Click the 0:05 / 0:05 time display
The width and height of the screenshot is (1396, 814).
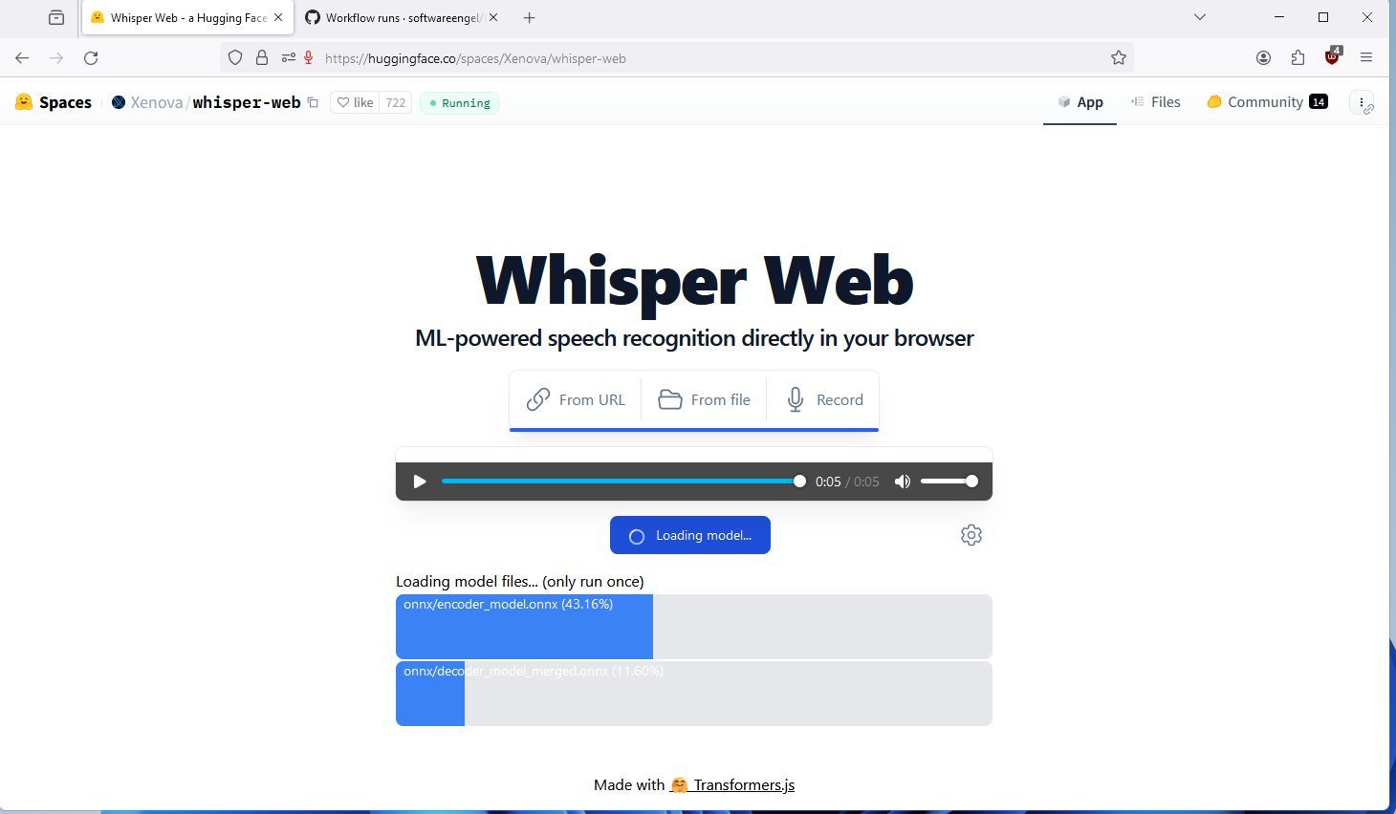click(x=847, y=482)
